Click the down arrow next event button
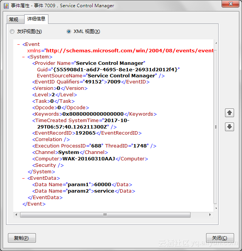 click(x=230, y=127)
